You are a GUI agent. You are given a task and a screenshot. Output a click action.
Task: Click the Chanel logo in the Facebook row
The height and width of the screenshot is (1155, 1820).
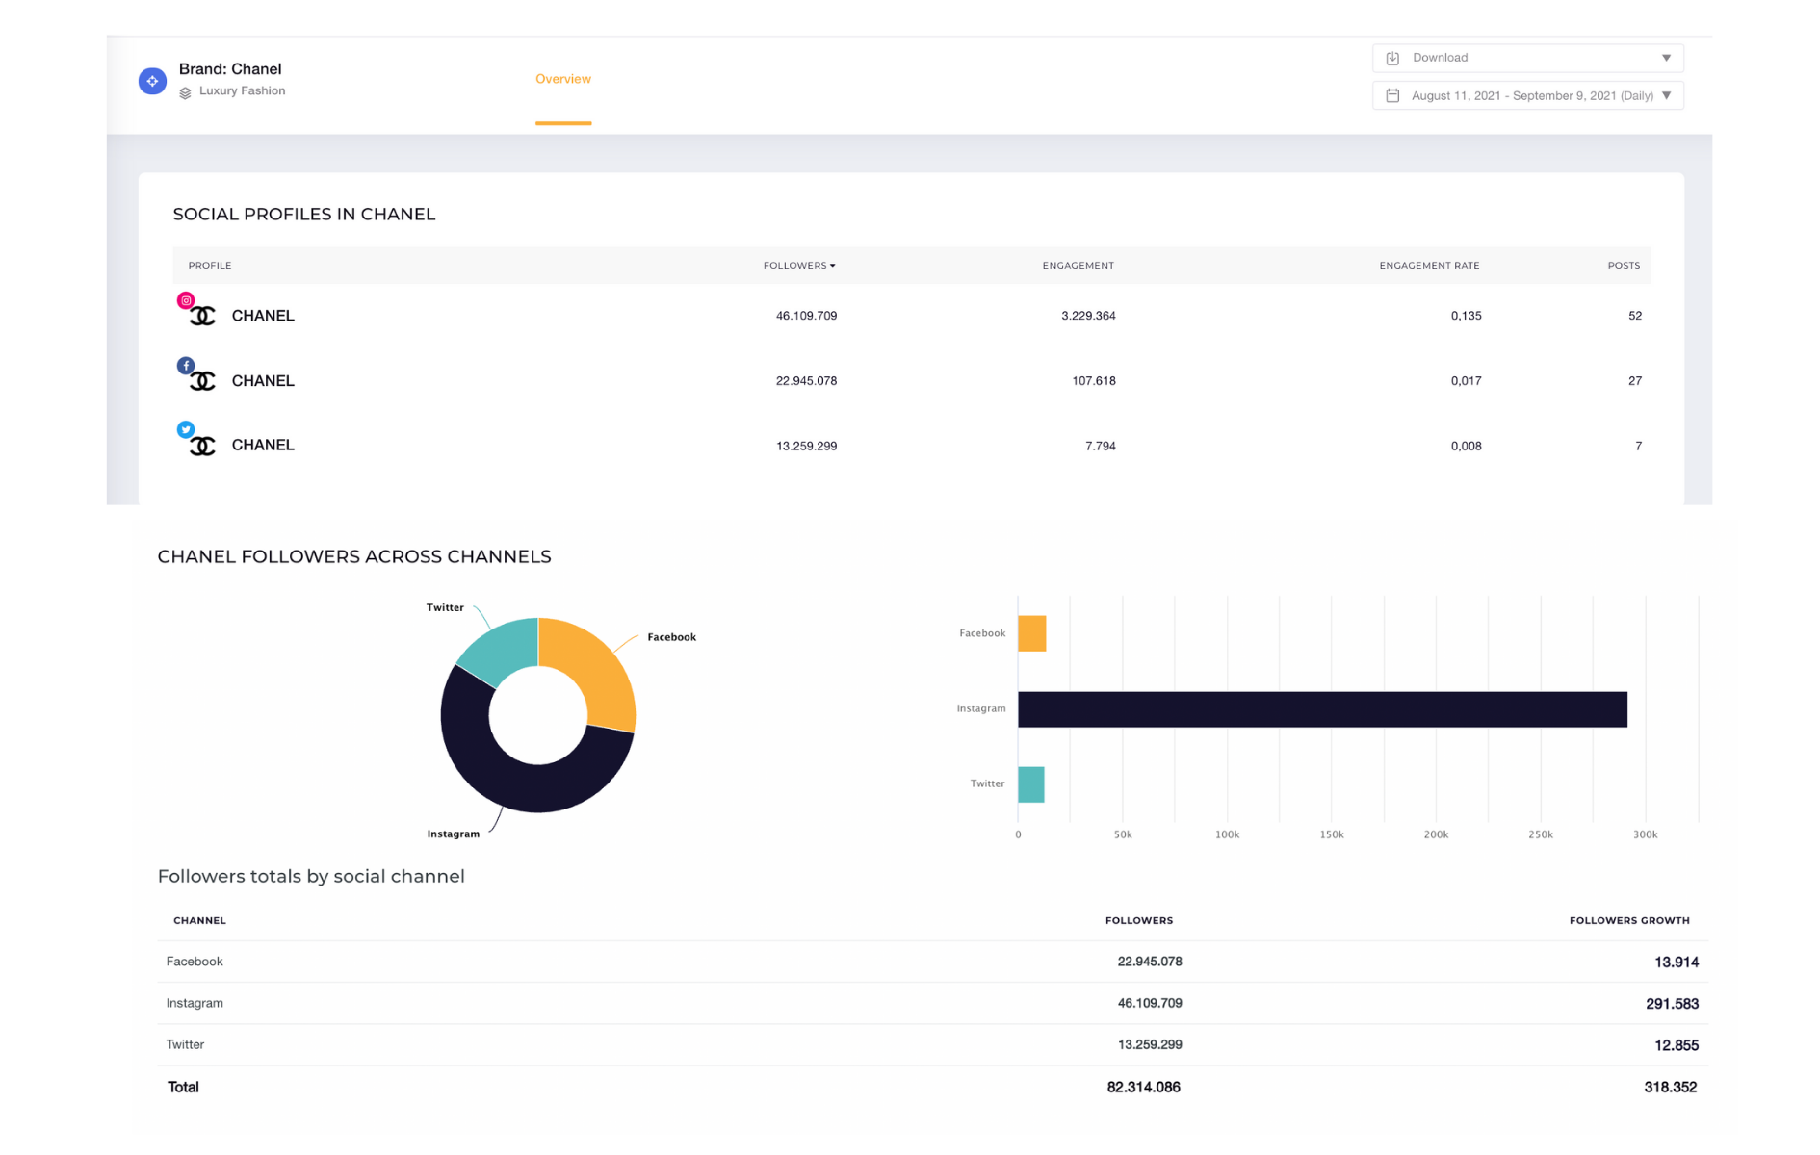[203, 382]
